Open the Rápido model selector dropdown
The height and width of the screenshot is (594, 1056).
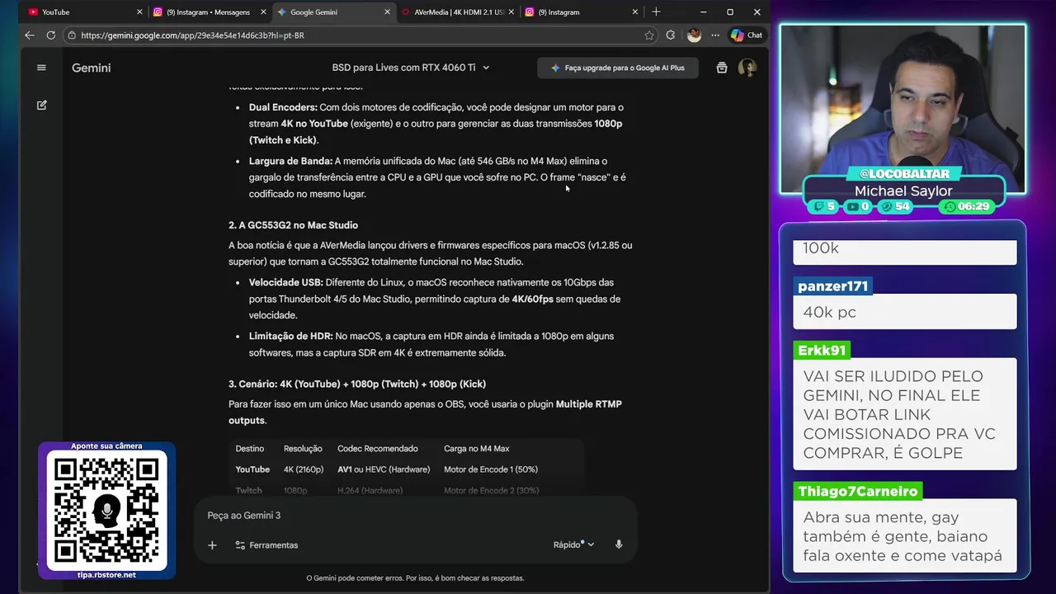(574, 544)
